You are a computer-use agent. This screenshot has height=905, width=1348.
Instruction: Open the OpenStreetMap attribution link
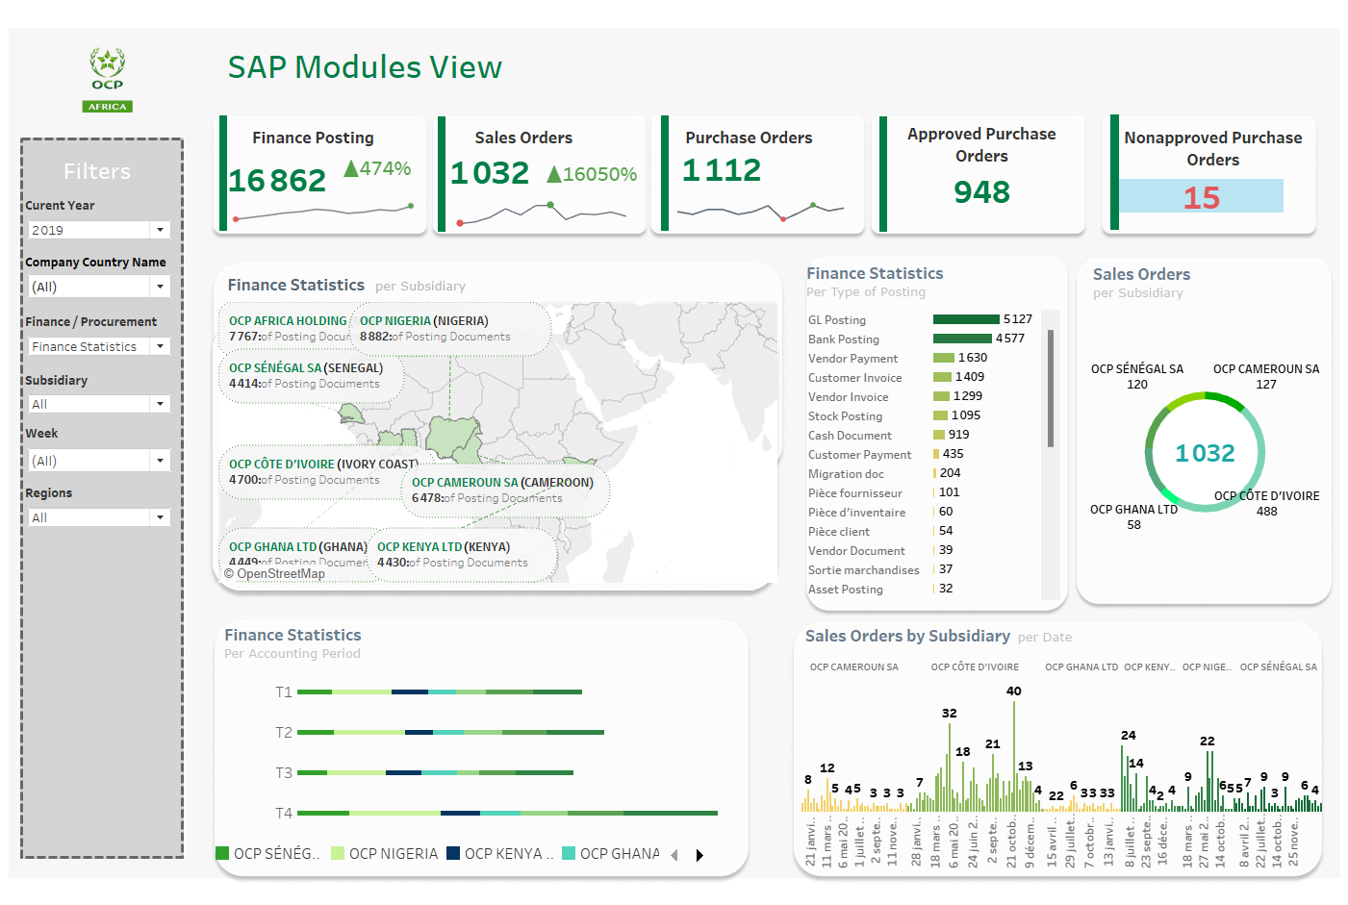(274, 574)
